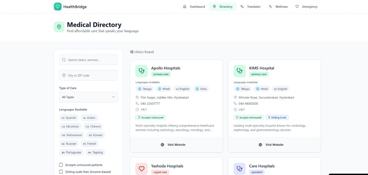The image size is (368, 175).
Task: Open the Translator nav tab
Action: pos(251,6)
